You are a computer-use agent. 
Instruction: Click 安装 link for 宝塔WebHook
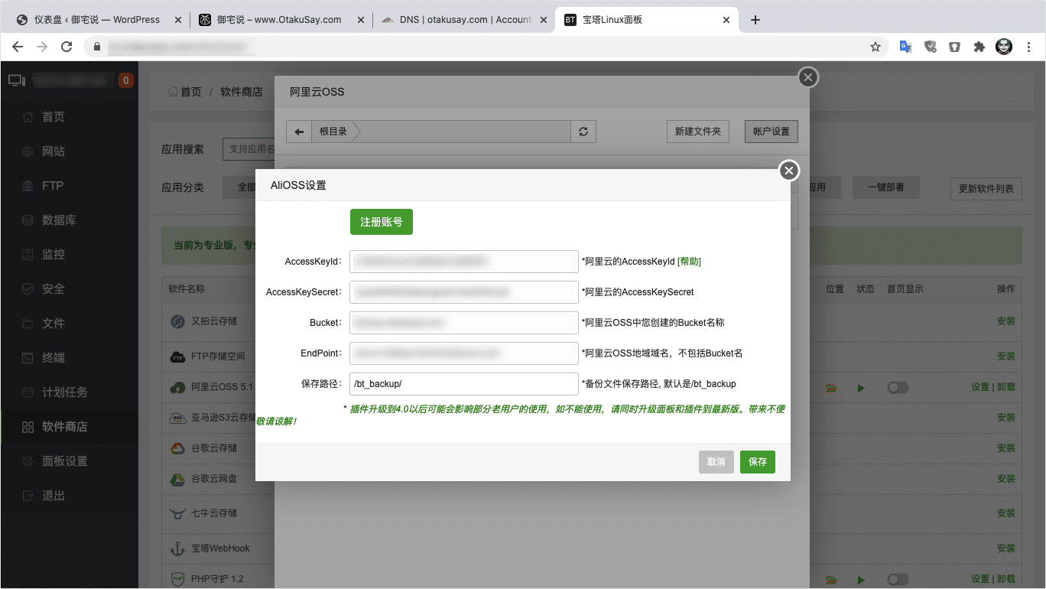point(1006,548)
